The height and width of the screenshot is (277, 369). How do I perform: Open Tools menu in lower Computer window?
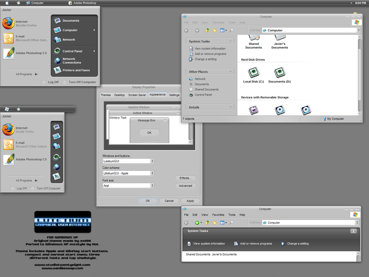click(x=232, y=215)
